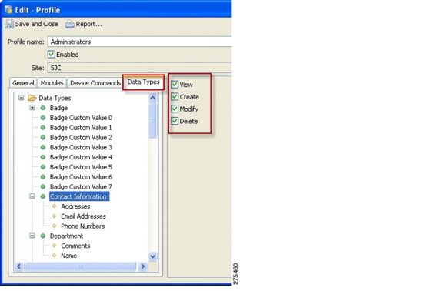Select Badge Custom Value 5 row
Screen dimensions: 443x291
(81, 167)
